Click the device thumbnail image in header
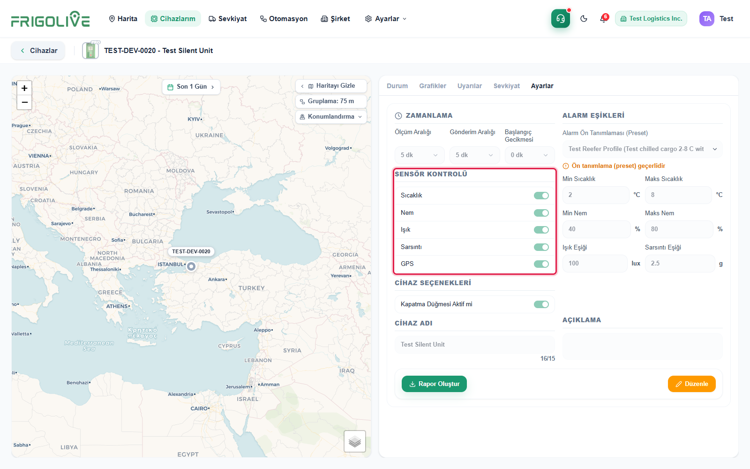 pos(91,50)
